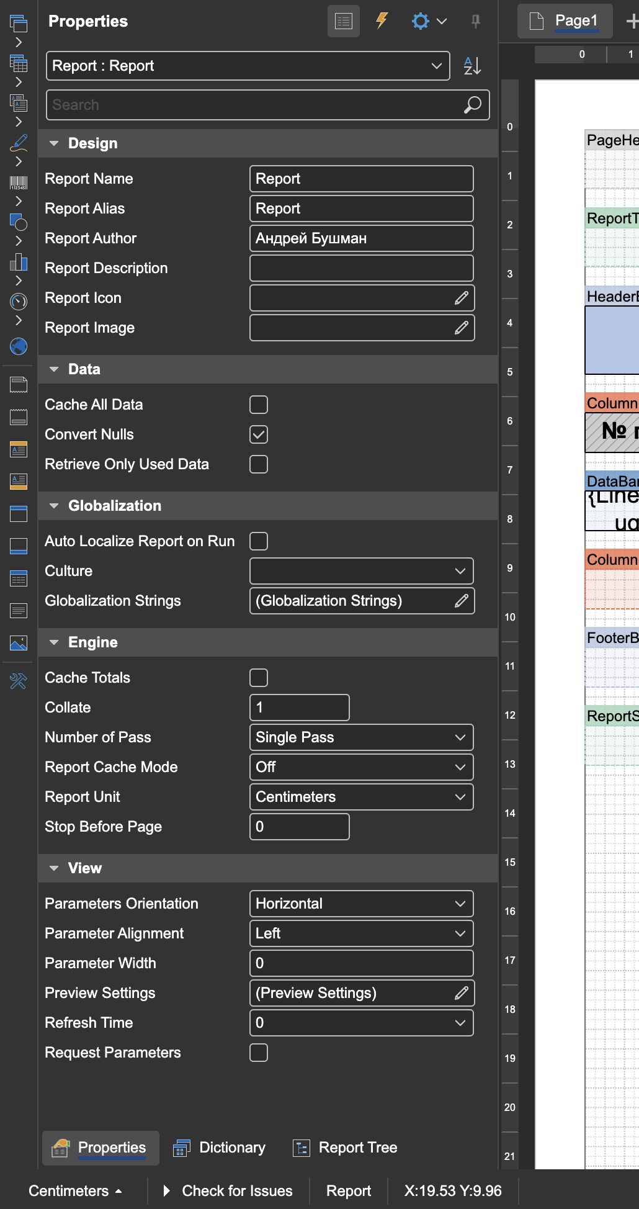Viewport: 639px width, 1209px height.
Task: Edit Report Icon with pencil button
Action: point(462,298)
